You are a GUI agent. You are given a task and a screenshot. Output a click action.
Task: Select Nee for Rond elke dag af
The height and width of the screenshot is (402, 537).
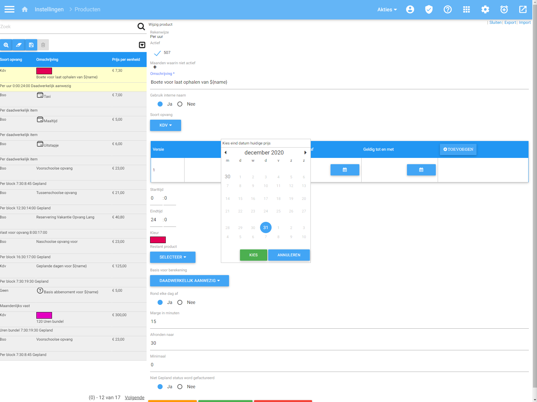180,302
